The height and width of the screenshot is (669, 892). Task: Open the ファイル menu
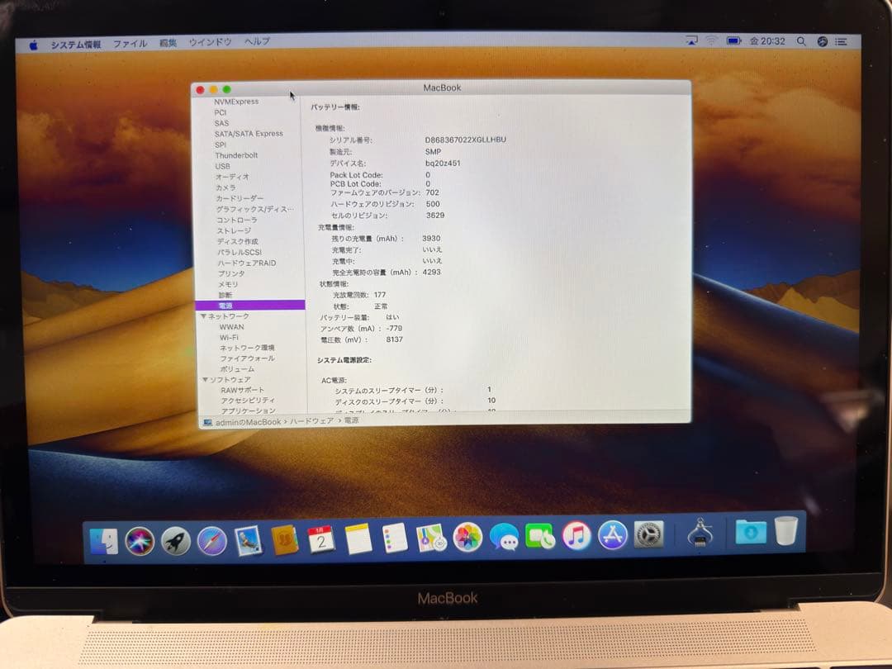click(130, 42)
